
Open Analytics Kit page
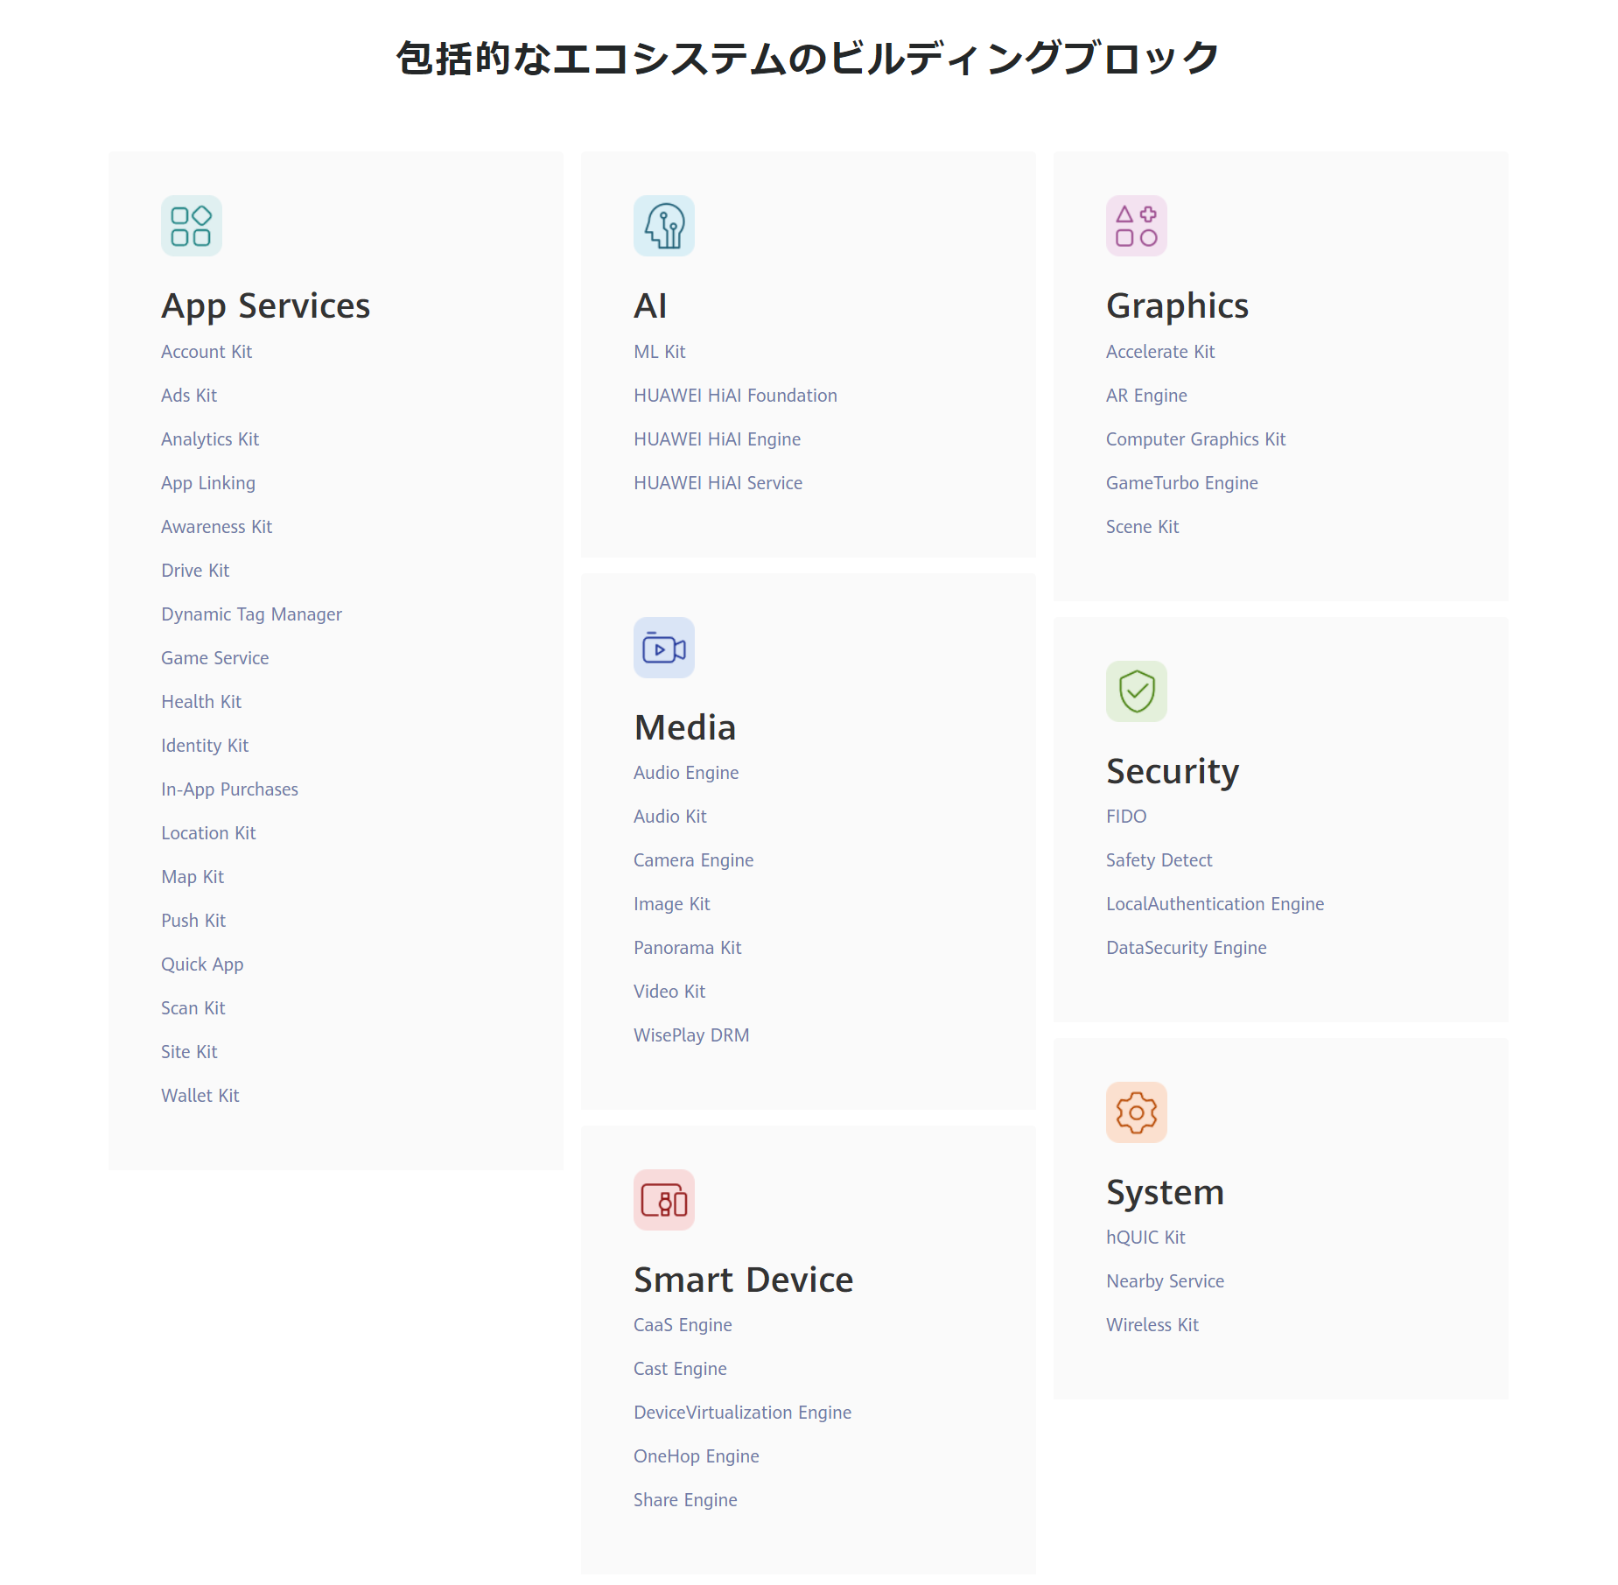pos(210,439)
